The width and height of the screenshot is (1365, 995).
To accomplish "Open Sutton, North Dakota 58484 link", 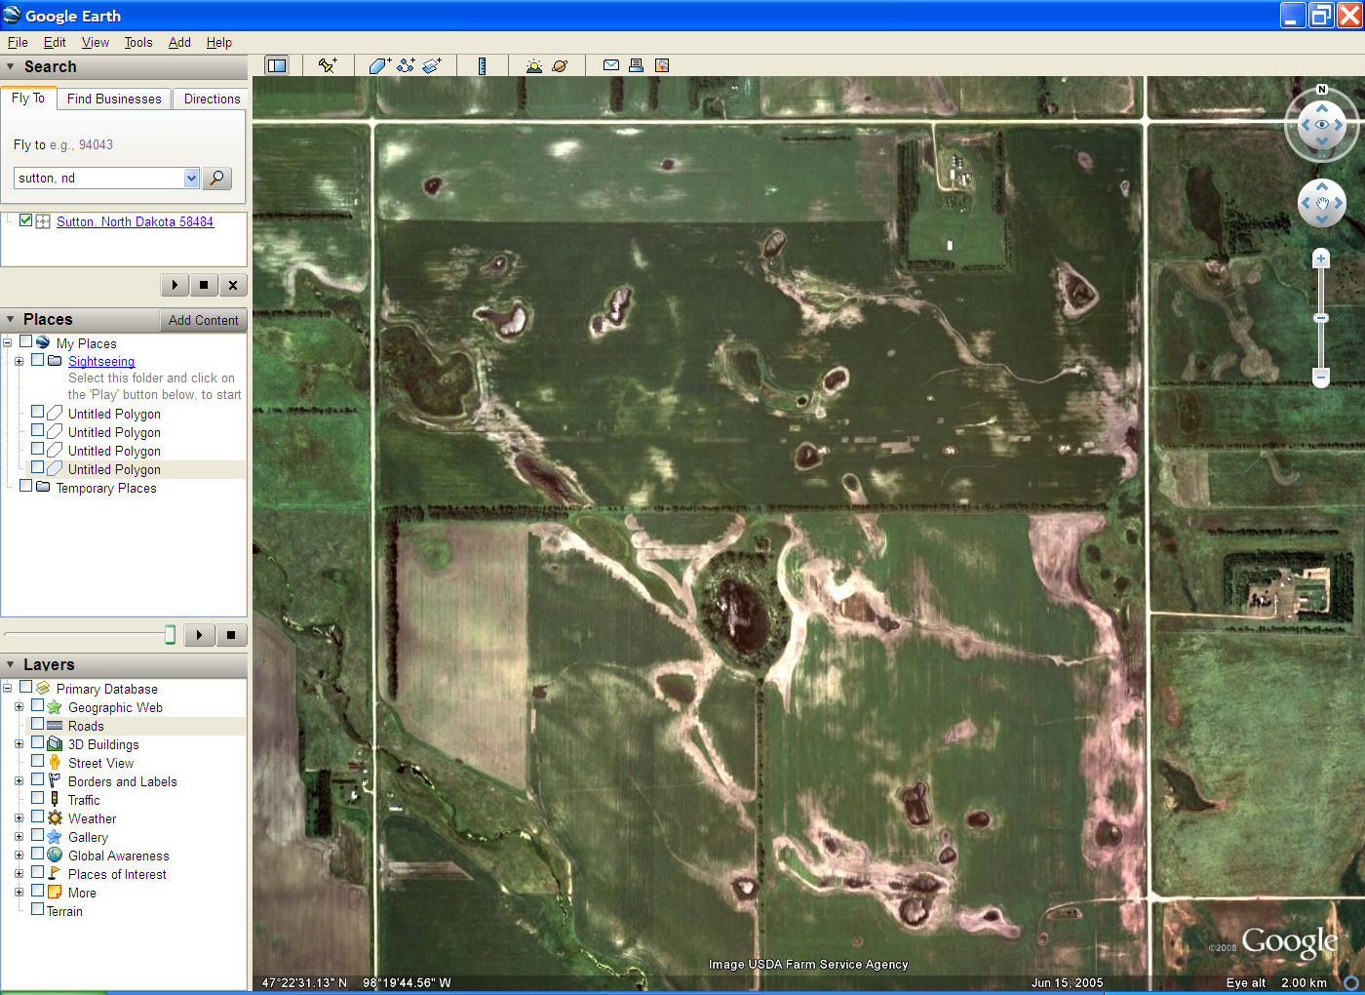I will coord(135,221).
